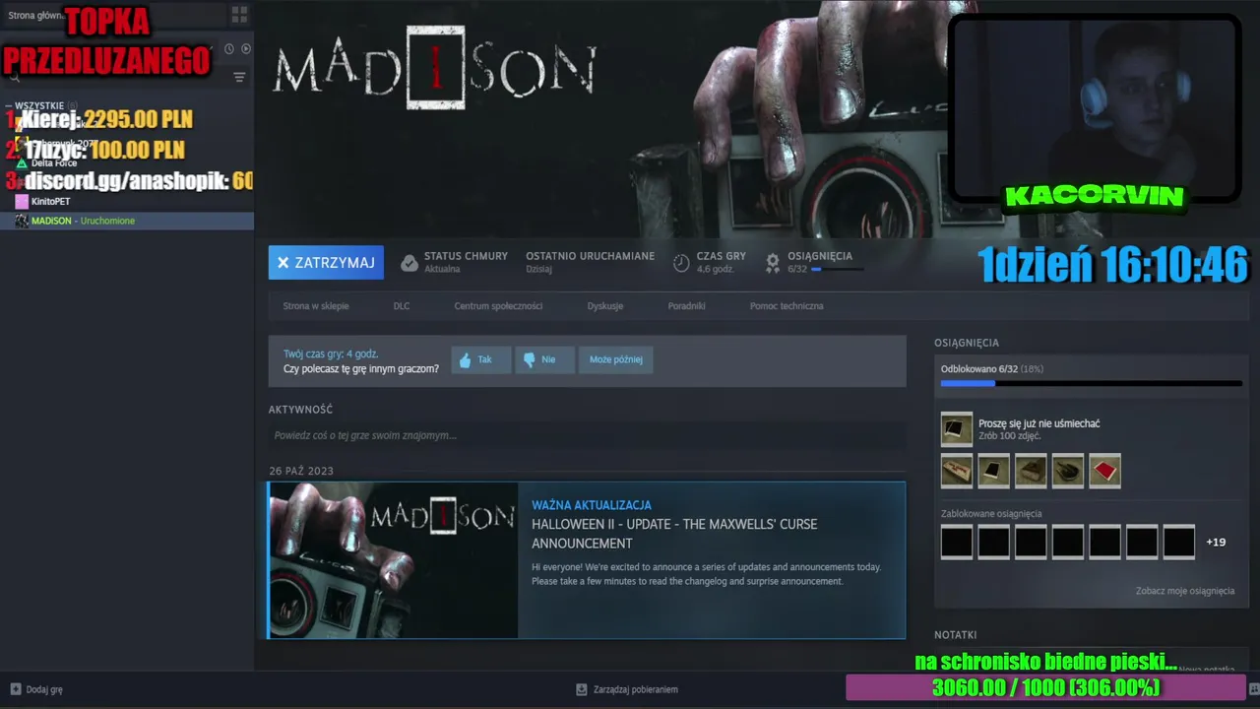Click Dodaj grę plus button
Image resolution: width=1260 pixels, height=709 pixels.
[37, 689]
